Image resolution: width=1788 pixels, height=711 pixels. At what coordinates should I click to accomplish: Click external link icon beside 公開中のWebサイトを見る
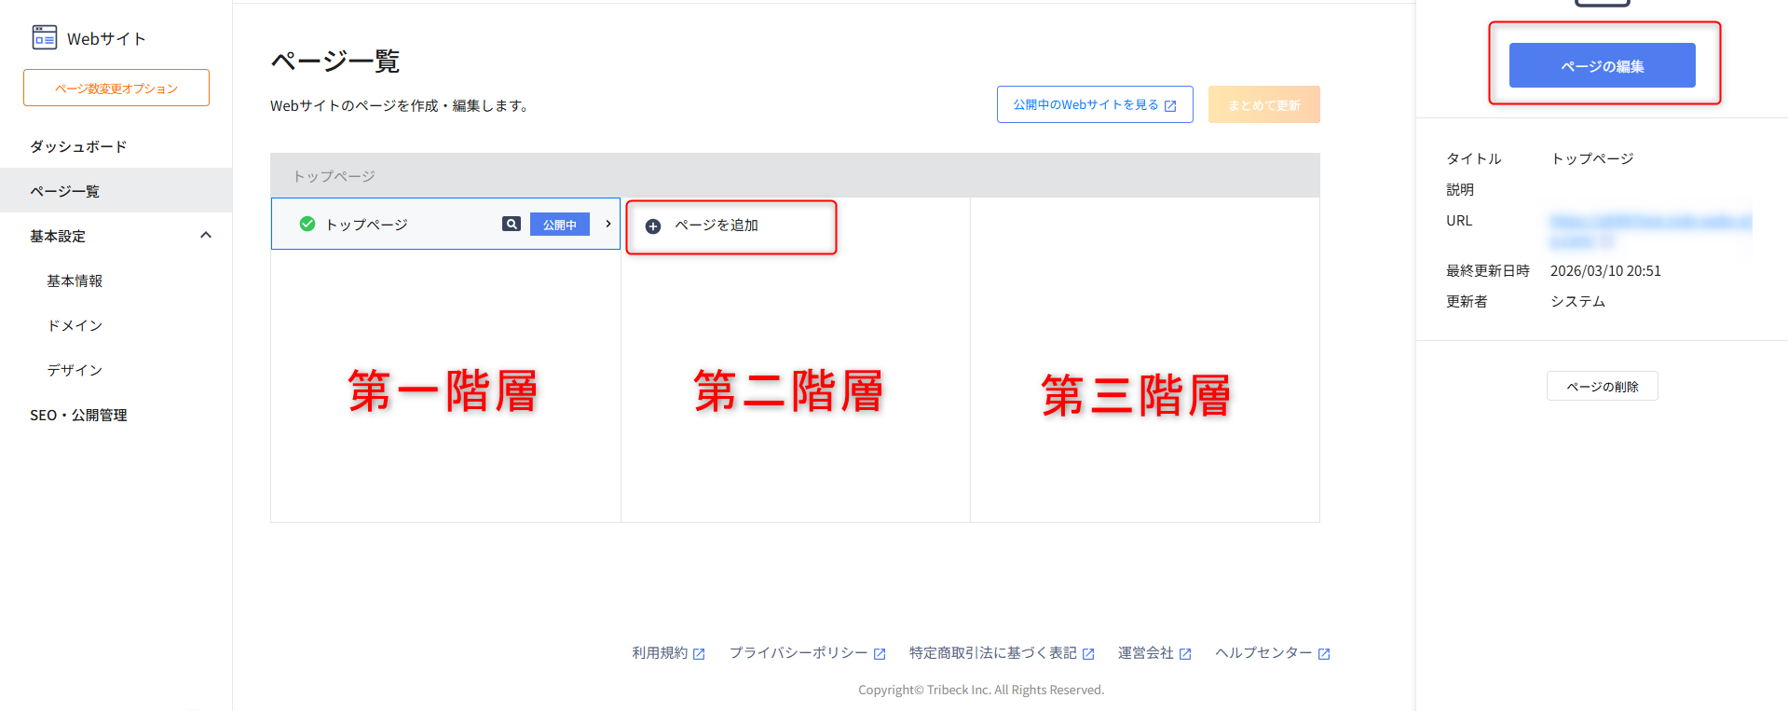1170,105
